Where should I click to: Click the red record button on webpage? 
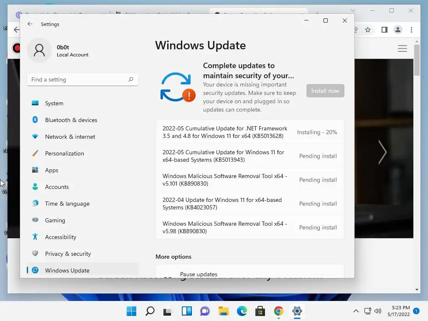coord(16,48)
